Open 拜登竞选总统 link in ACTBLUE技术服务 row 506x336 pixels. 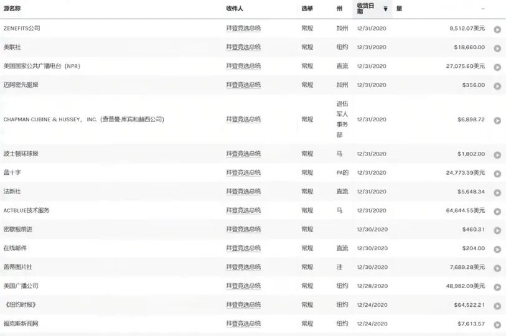[243, 210]
